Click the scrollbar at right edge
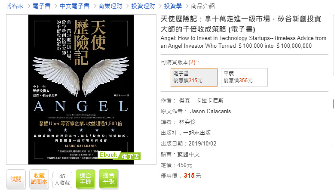The width and height of the screenshot is (334, 192). point(333,121)
